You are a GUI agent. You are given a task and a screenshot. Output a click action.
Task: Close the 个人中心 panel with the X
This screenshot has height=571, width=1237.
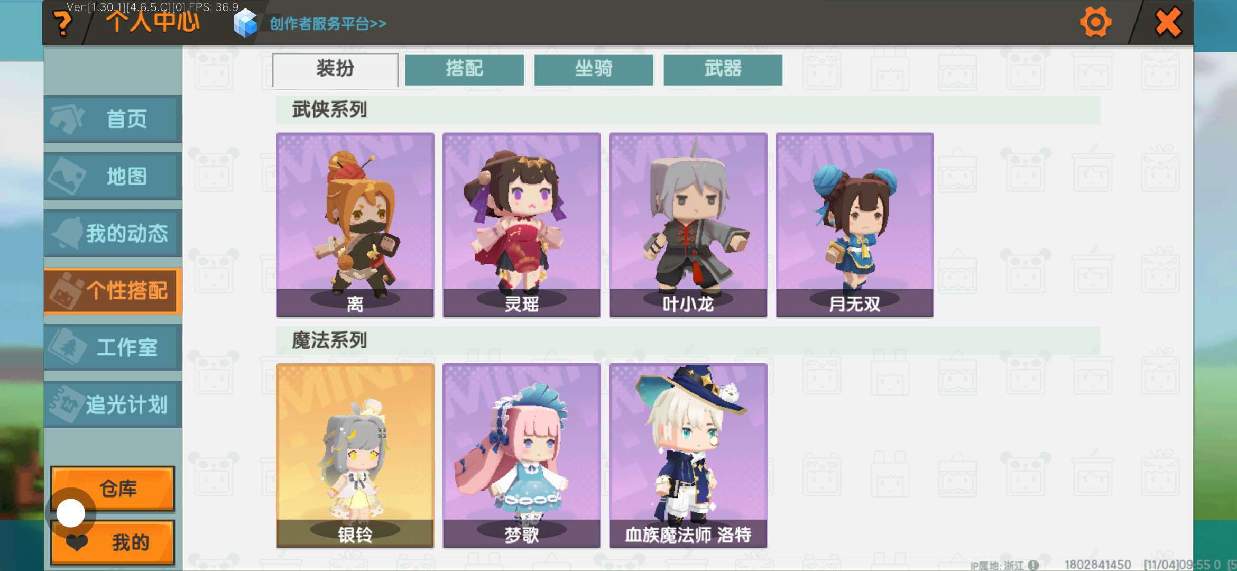click(1168, 23)
